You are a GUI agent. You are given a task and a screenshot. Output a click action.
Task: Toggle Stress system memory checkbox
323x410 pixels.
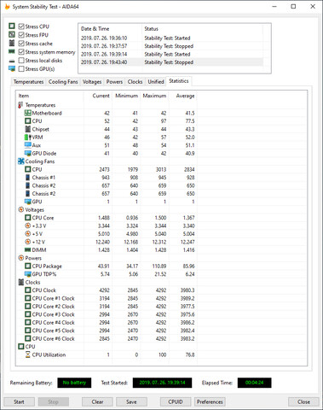tap(21, 52)
